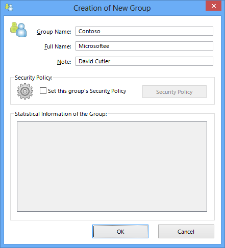Click the small users icon in title bar
225x248 pixels.
click(9, 8)
